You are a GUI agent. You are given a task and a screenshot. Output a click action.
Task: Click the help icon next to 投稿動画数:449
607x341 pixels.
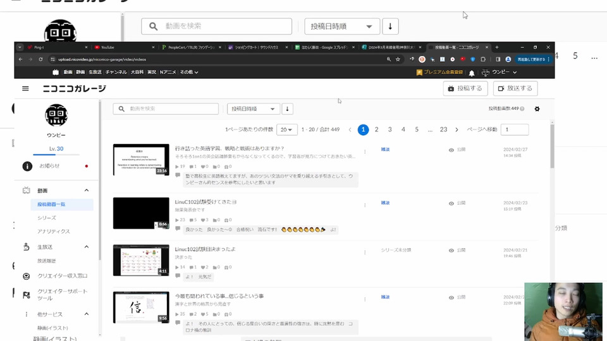pyautogui.click(x=522, y=109)
